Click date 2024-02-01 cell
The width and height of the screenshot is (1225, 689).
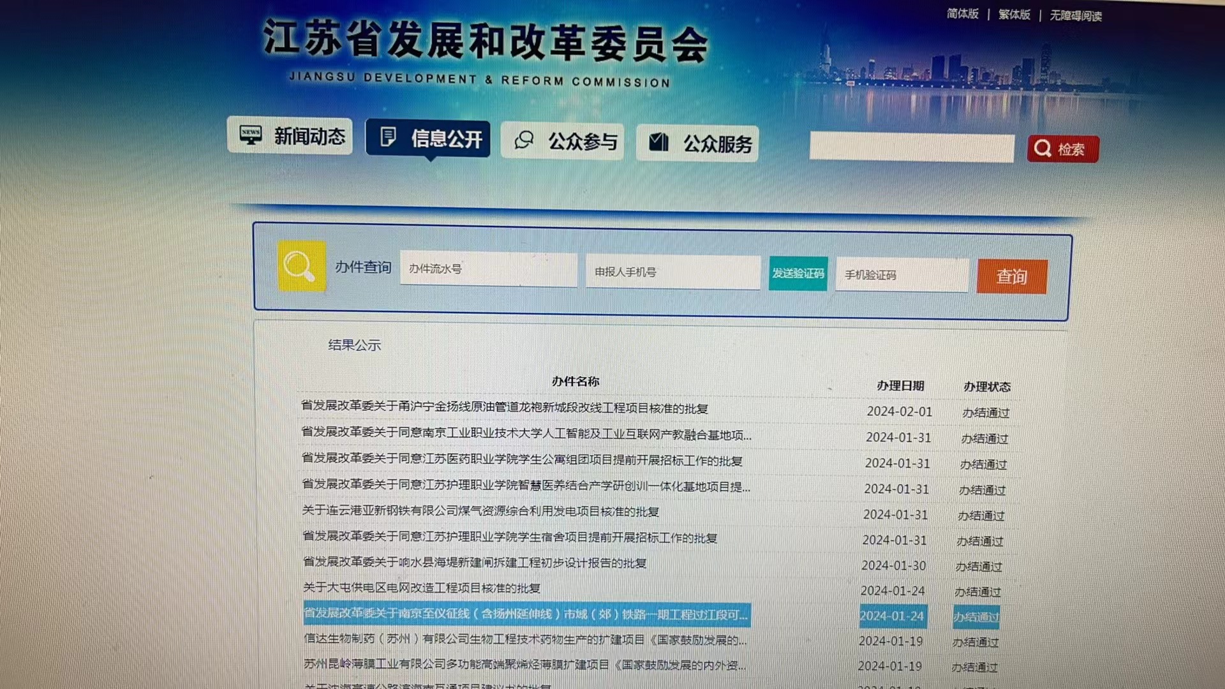[x=899, y=411]
